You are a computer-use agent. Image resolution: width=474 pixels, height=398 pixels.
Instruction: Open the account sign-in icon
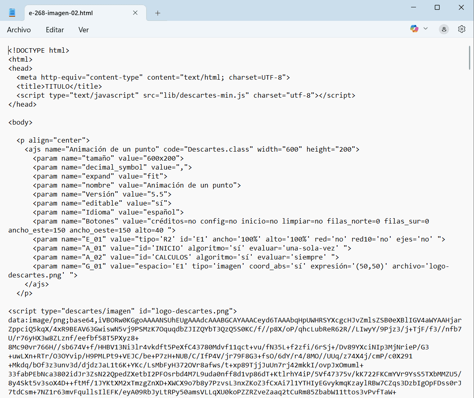pos(444,29)
